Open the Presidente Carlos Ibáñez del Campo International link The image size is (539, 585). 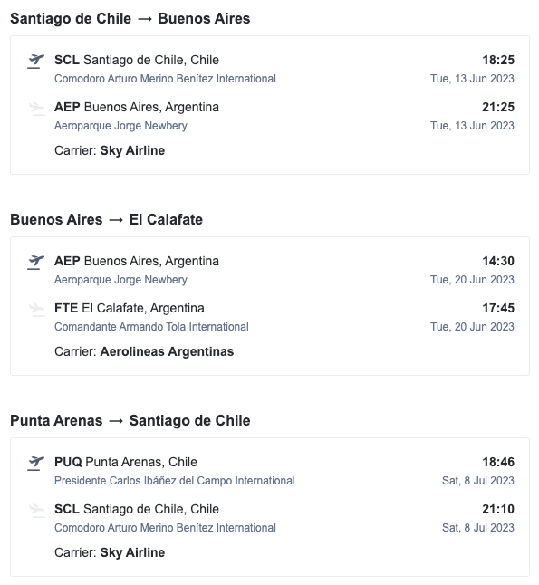click(x=174, y=481)
